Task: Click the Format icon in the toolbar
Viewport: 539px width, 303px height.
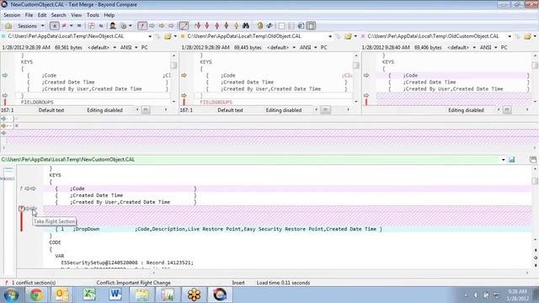Action: coord(123,26)
